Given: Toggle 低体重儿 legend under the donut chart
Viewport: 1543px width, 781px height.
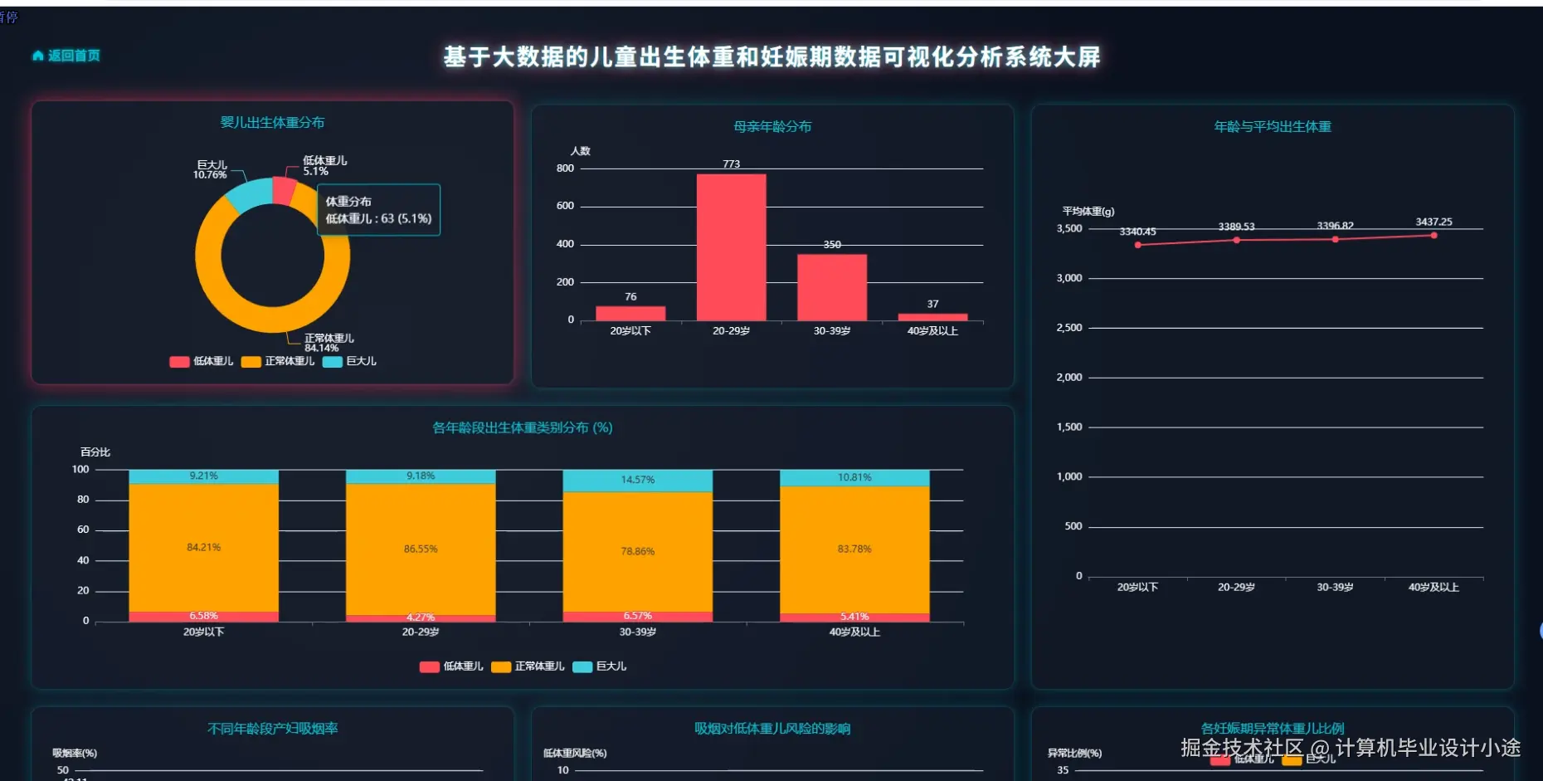Looking at the screenshot, I should point(202,361).
